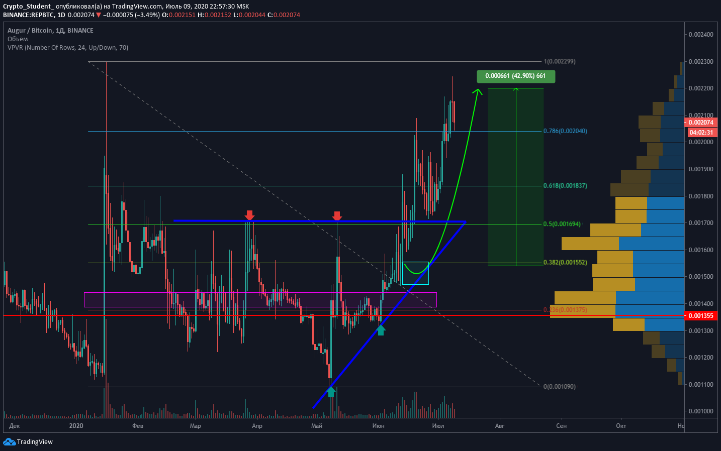Click the Авг label on the time axis
The width and height of the screenshot is (721, 451).
click(x=500, y=426)
